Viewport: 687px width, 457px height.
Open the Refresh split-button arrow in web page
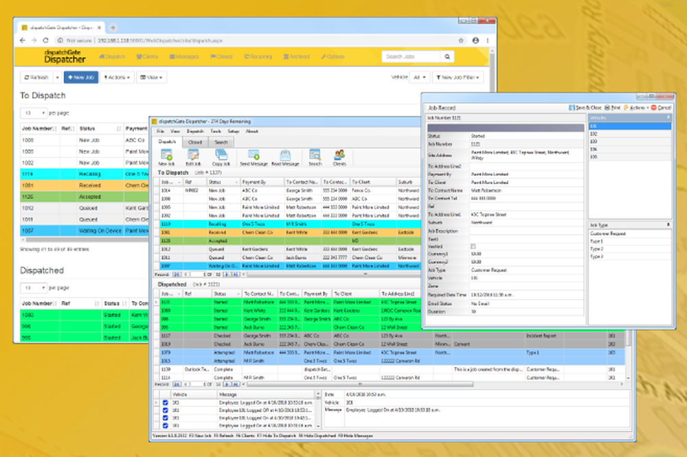click(x=58, y=77)
